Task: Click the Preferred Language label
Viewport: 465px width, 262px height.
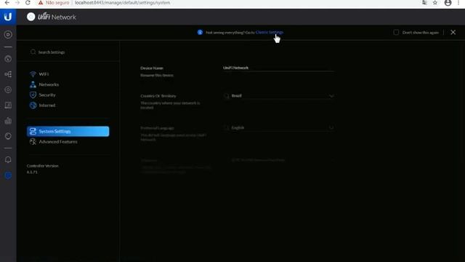Action: coord(157,128)
